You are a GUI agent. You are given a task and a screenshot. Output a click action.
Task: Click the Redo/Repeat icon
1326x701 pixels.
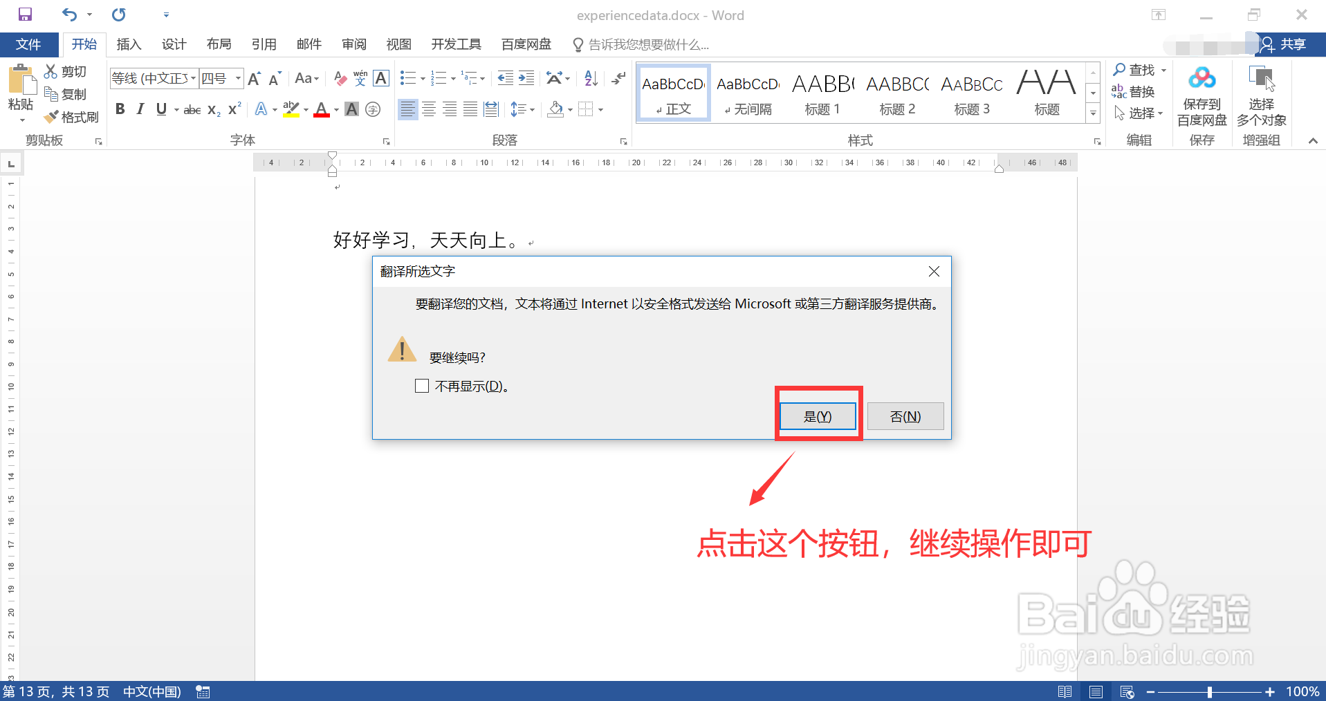(119, 15)
